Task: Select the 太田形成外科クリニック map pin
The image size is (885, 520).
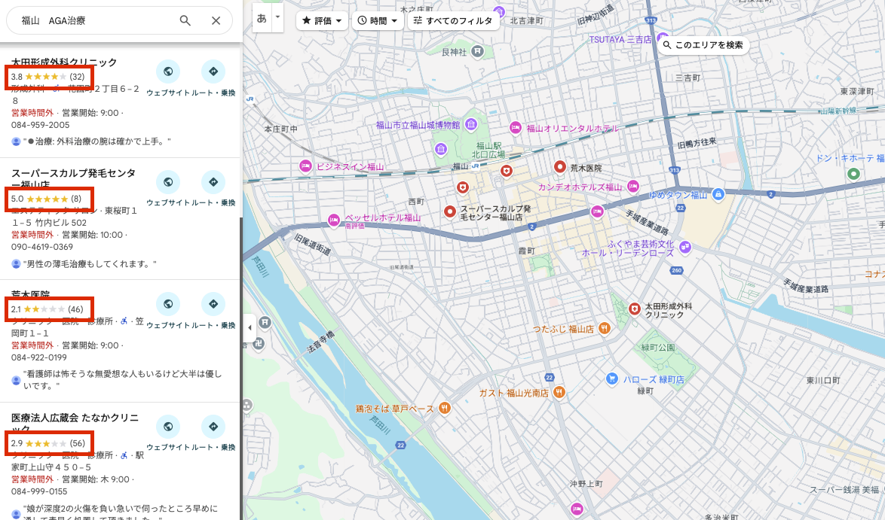Action: (635, 309)
